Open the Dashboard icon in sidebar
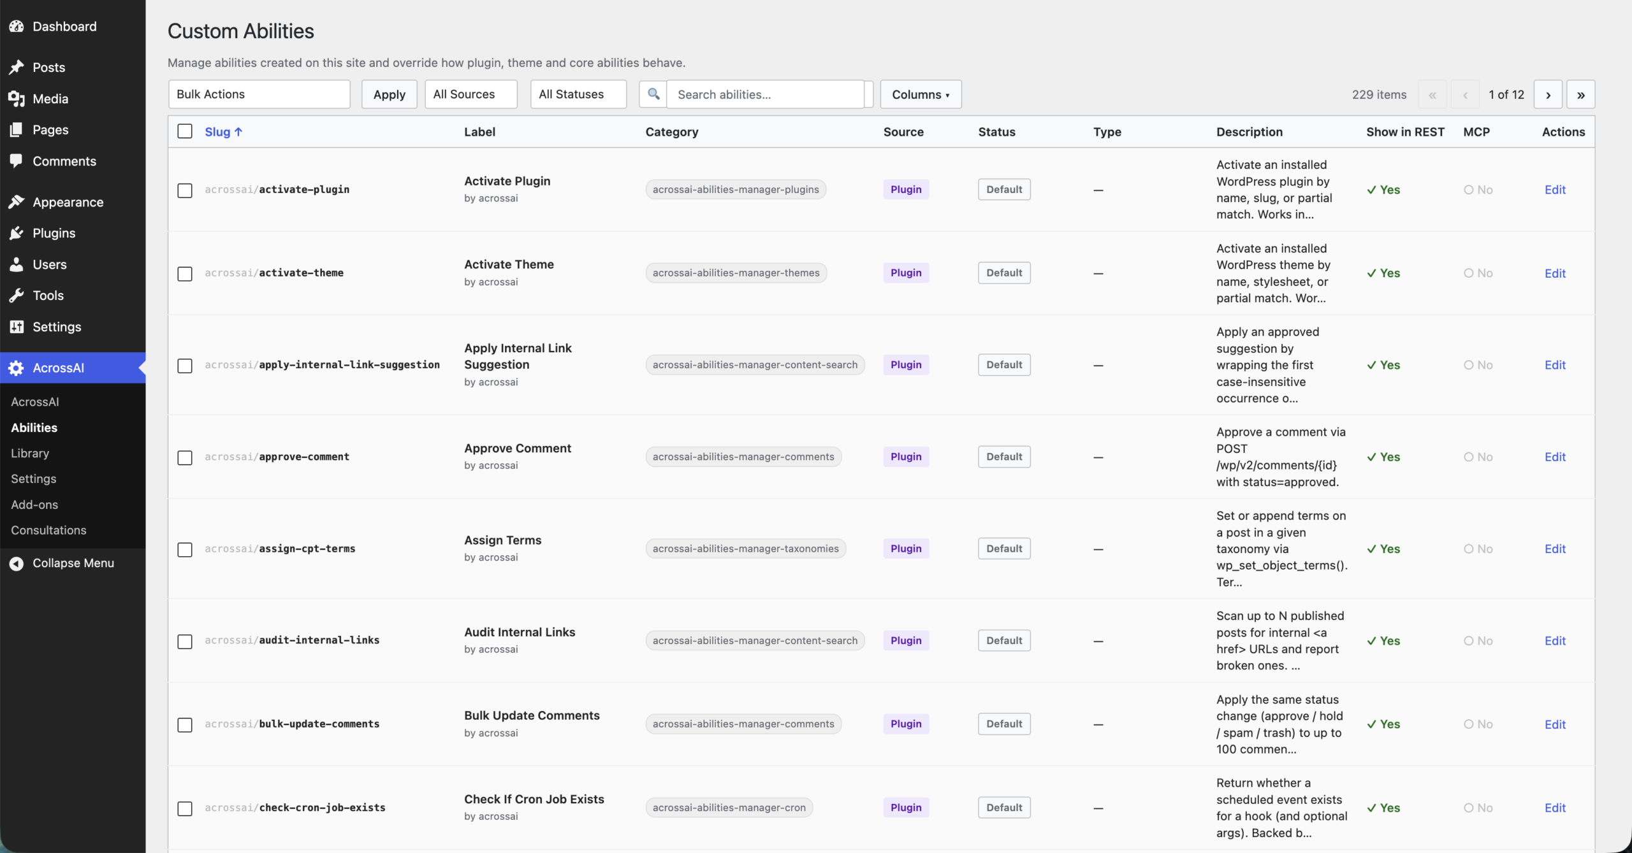 tap(17, 26)
